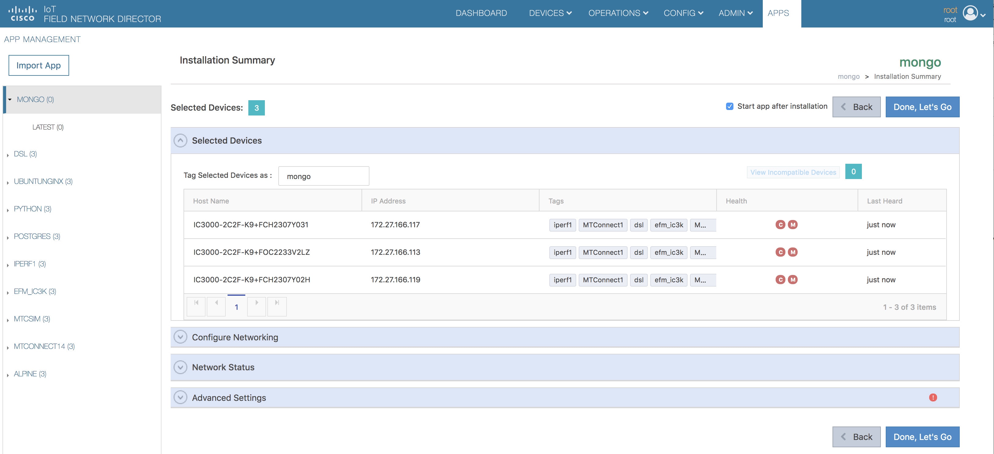This screenshot has height=454, width=994.
Task: Click the red alert icon in Advanced Settings
Action: point(933,397)
